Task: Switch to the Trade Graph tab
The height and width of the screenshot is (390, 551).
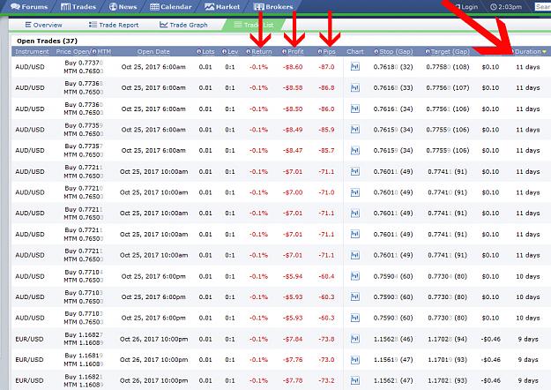Action: (x=183, y=25)
